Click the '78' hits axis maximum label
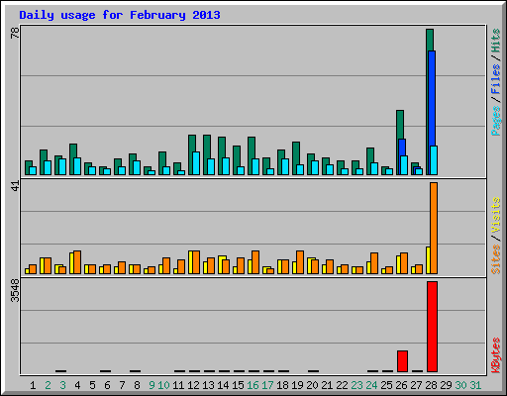The width and height of the screenshot is (507, 396). (x=15, y=33)
